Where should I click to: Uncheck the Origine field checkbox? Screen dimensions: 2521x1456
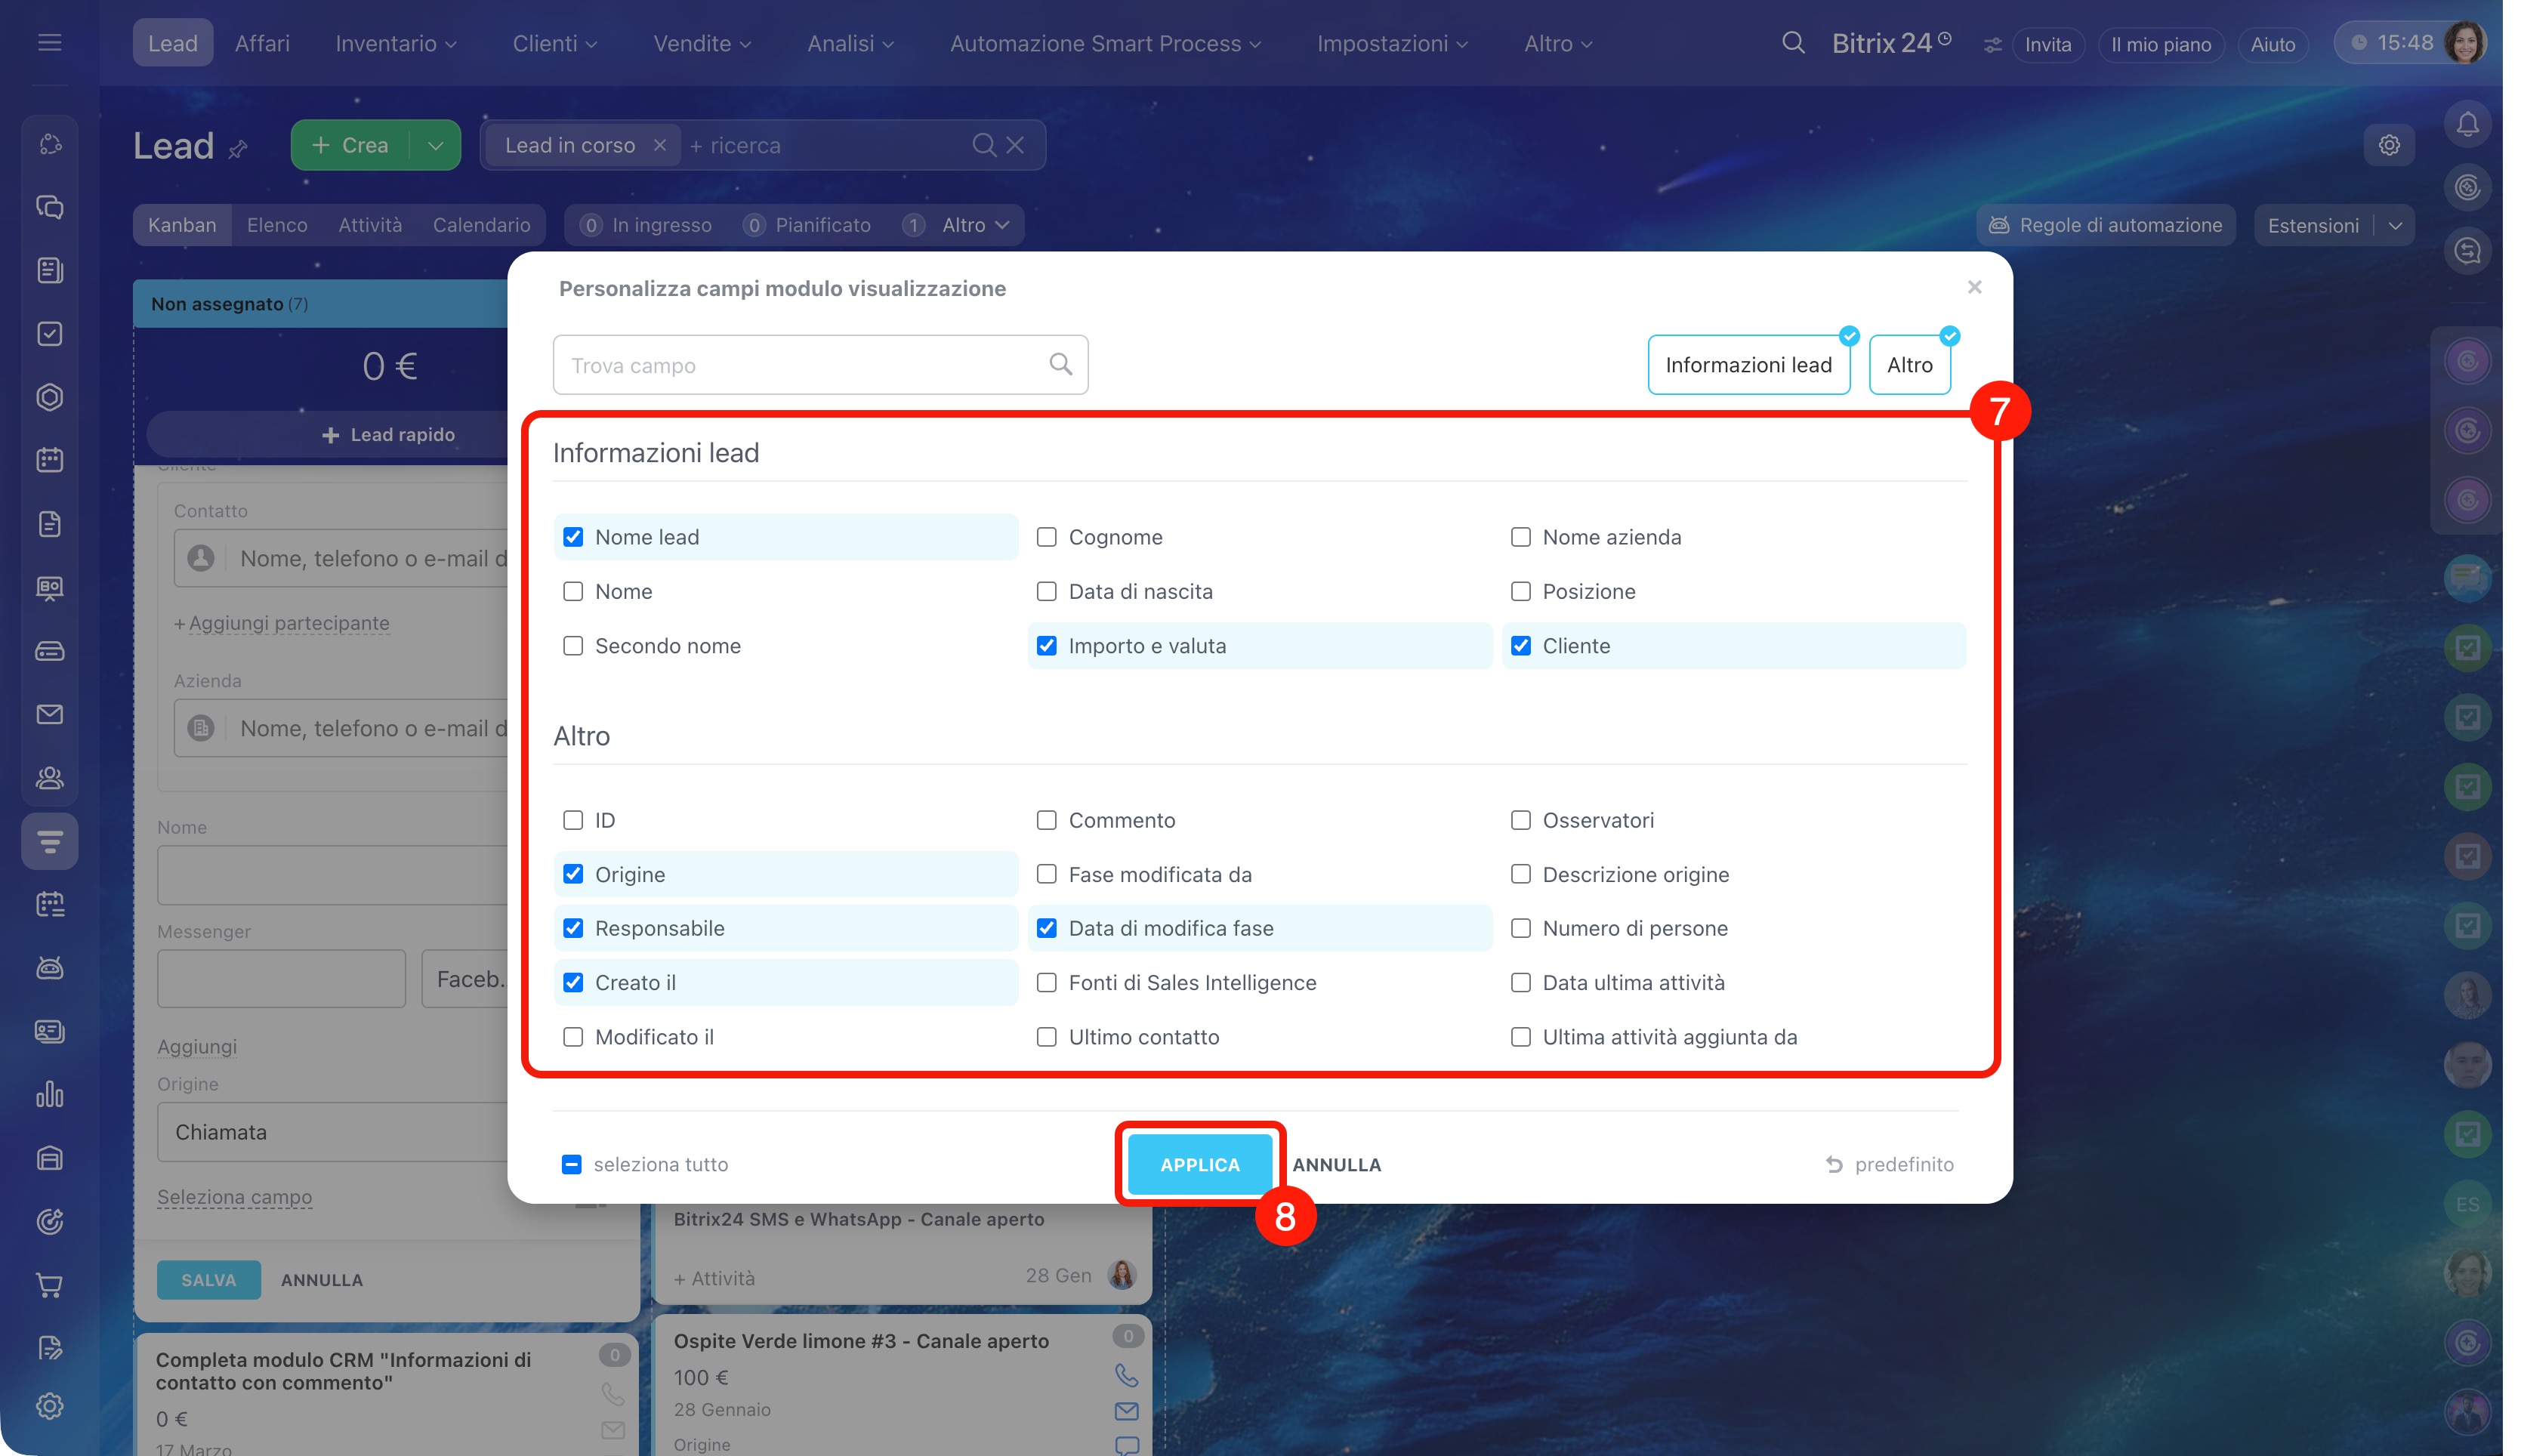573,874
